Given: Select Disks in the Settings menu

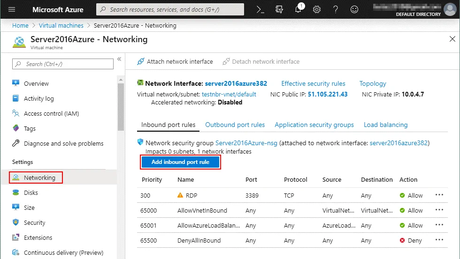Looking at the screenshot, I should coord(31,192).
